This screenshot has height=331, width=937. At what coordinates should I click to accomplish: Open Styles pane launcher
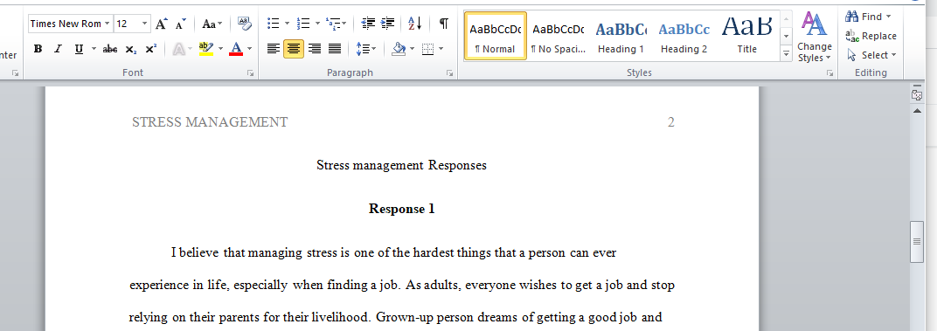coord(830,72)
